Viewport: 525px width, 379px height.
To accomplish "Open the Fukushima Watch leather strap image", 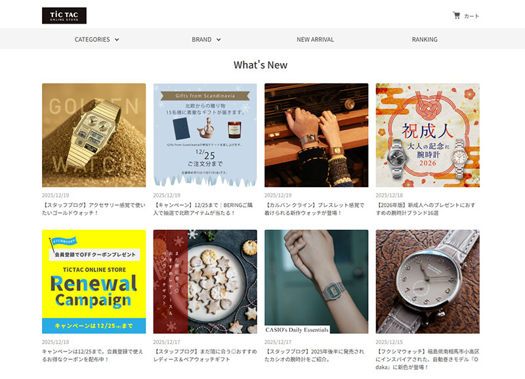I will click(428, 282).
